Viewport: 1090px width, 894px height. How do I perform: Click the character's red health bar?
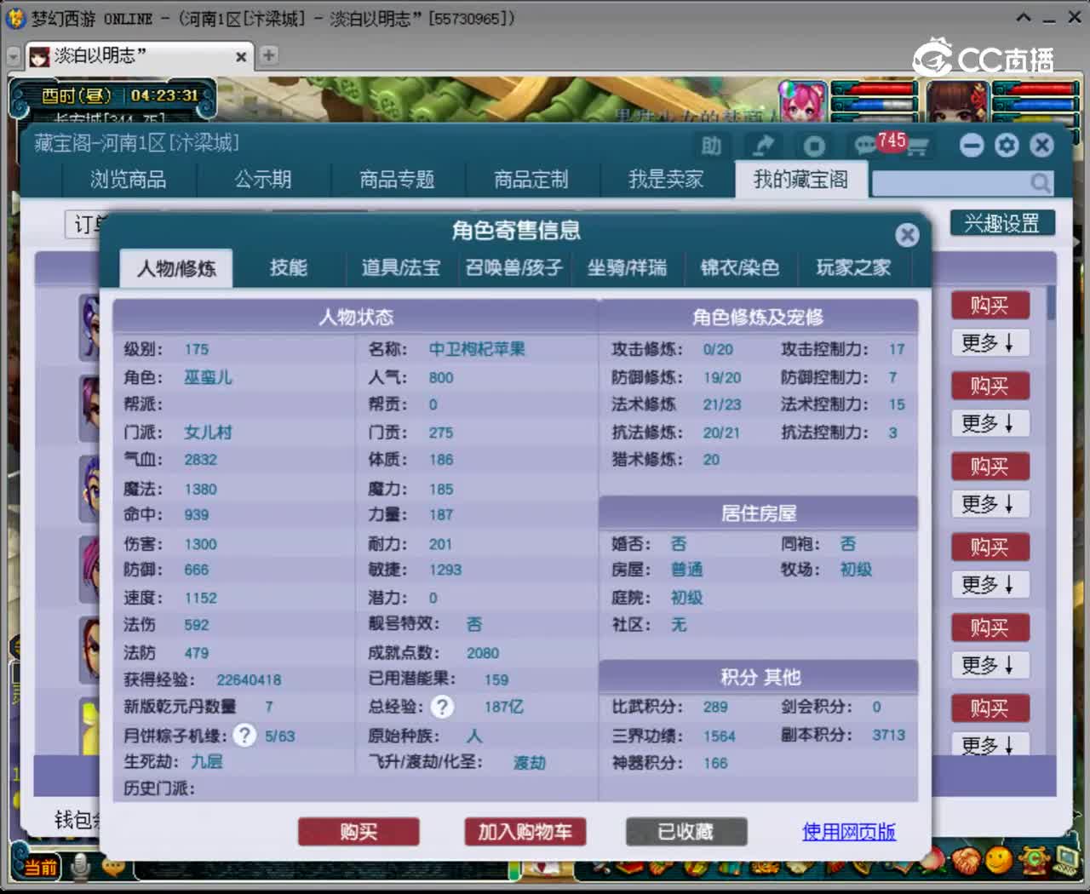click(1034, 88)
